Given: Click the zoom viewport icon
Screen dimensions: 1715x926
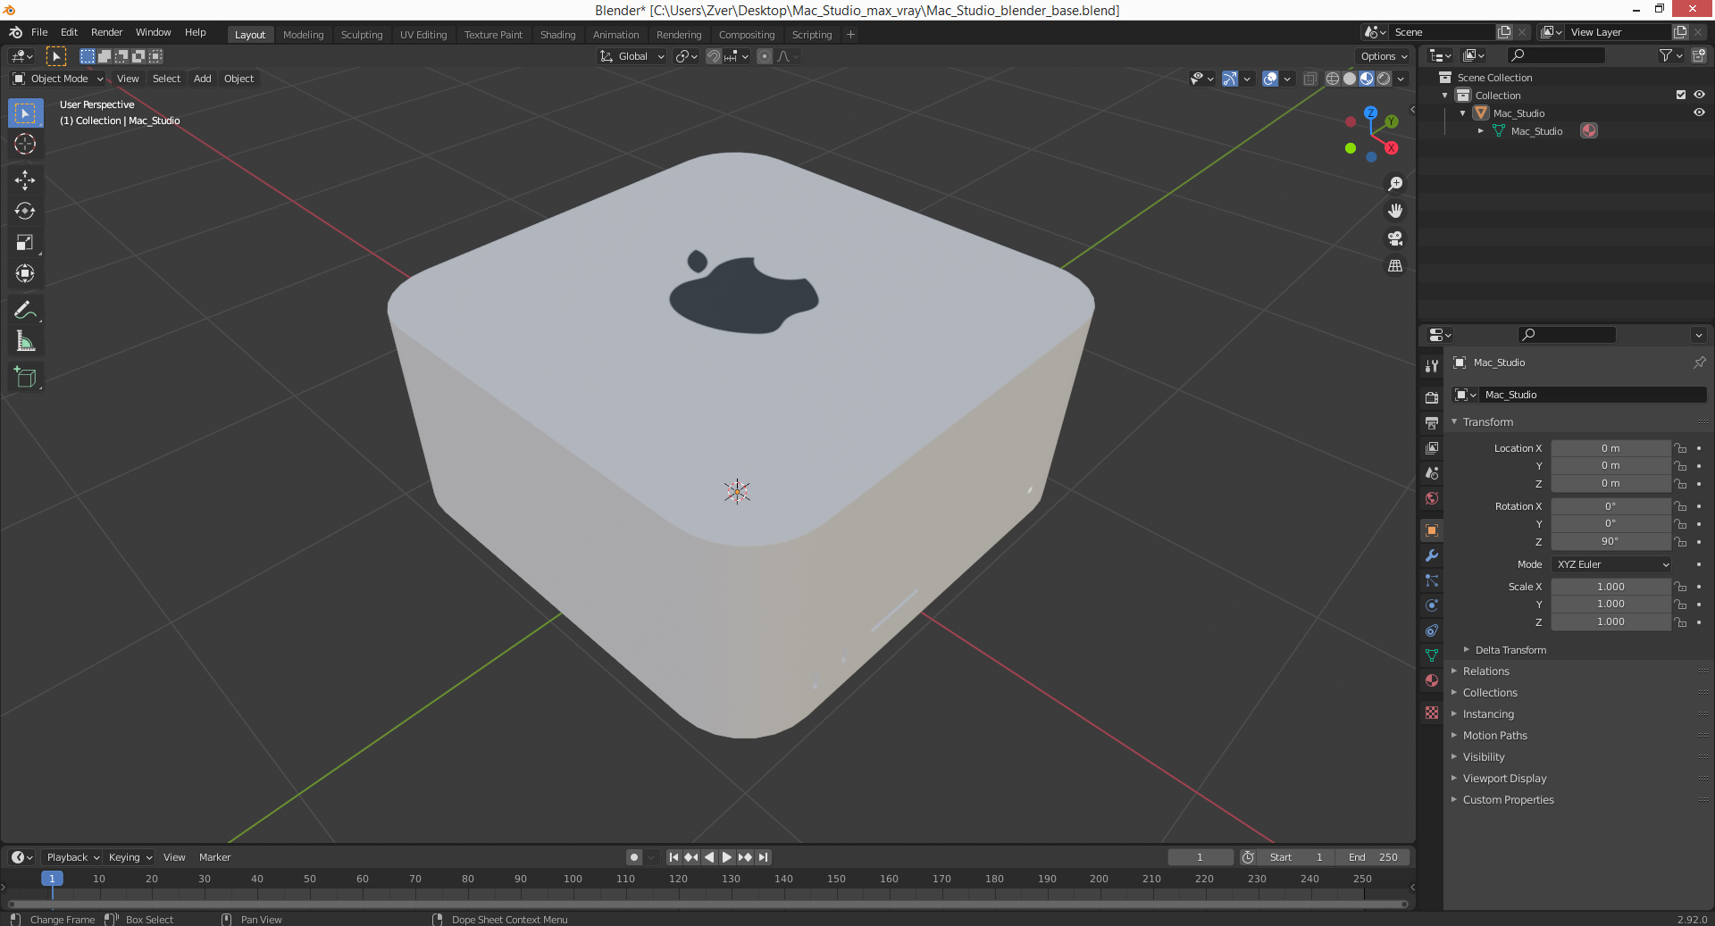Looking at the screenshot, I should [x=1395, y=184].
